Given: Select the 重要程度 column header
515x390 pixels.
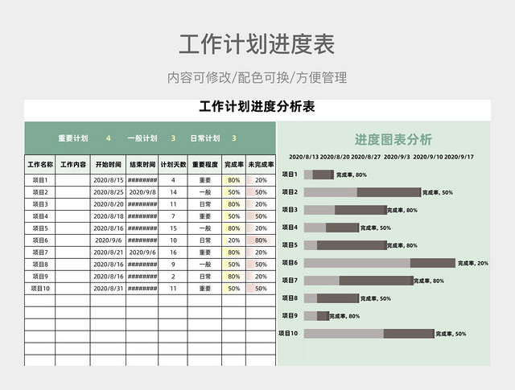Looking at the screenshot, I should pos(205,165).
